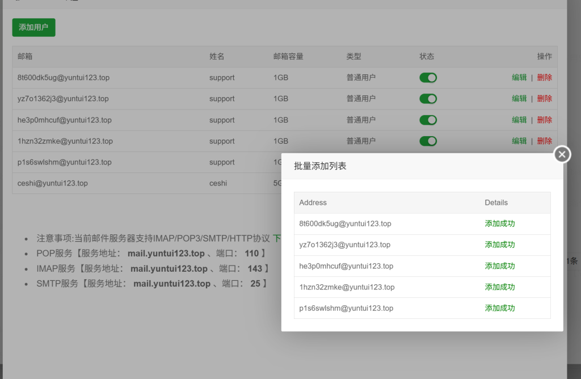Click 删除 for yz7o1362j3@yuntui123.top row
581x379 pixels.
click(544, 99)
